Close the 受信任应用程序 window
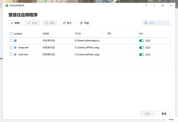Screen dimensions: 178x122 171,6
